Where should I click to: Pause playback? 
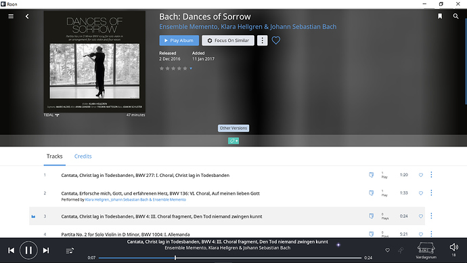point(28,250)
